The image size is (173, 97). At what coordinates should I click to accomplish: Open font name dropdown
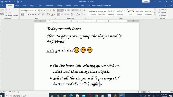point(33,11)
